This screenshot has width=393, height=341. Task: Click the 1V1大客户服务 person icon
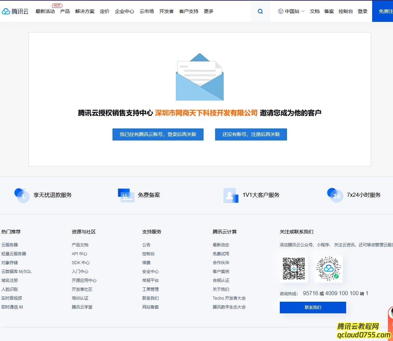[x=231, y=195]
